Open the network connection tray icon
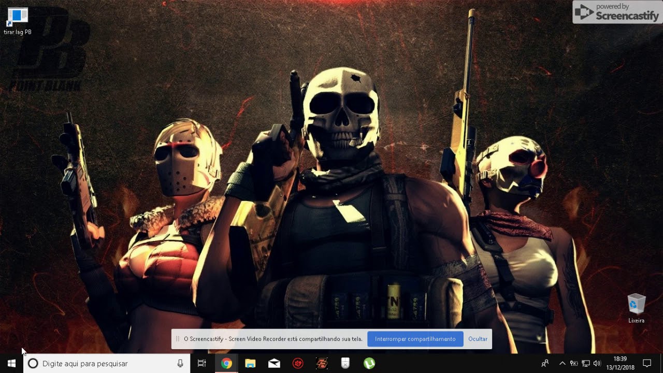Screen dimensions: 663x373 [x=586, y=363]
